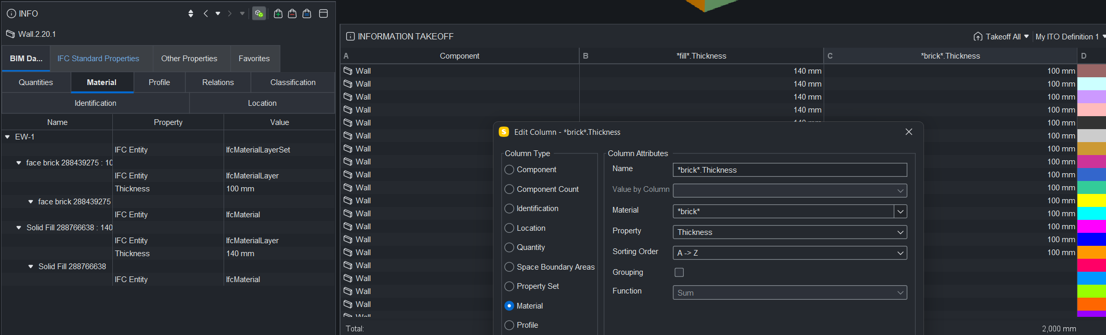Image resolution: width=1106 pixels, height=335 pixels.
Task: Open the Function Sum dropdown
Action: click(x=790, y=292)
